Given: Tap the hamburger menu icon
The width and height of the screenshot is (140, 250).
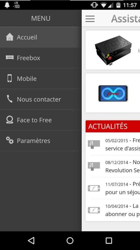Looking at the screenshot, I should [90, 19].
